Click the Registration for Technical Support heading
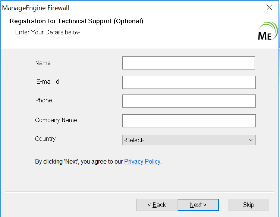 [76, 21]
